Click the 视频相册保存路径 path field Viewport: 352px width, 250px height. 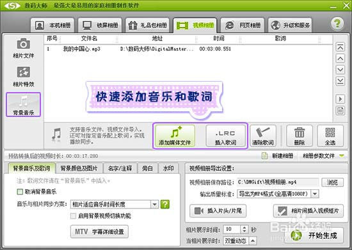coord(278,182)
